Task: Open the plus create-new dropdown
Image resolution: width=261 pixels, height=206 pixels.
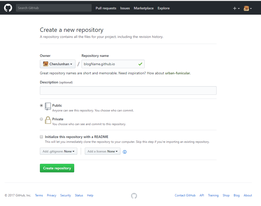Action: point(236,8)
